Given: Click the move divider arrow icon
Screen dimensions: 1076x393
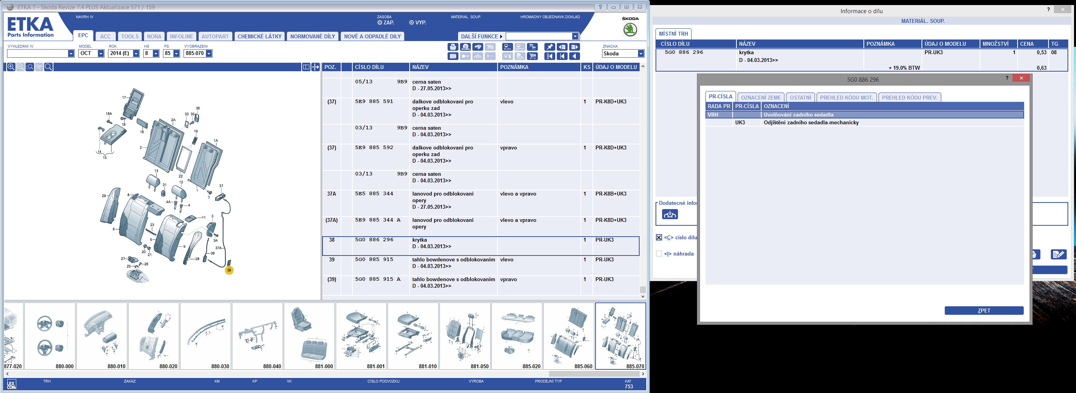Looking at the screenshot, I should pyautogui.click(x=315, y=67).
